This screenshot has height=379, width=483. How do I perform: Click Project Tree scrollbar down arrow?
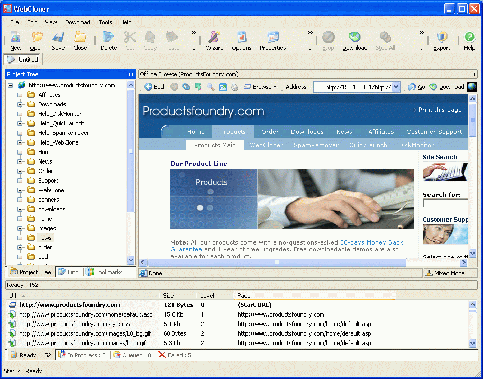pyautogui.click(x=131, y=260)
